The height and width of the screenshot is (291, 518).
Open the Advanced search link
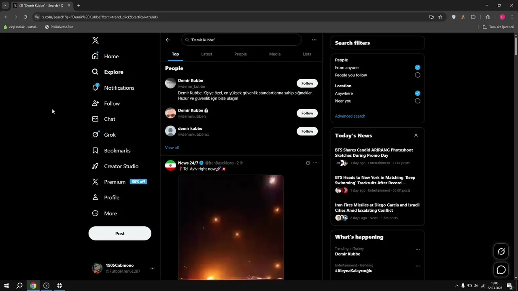(350, 116)
